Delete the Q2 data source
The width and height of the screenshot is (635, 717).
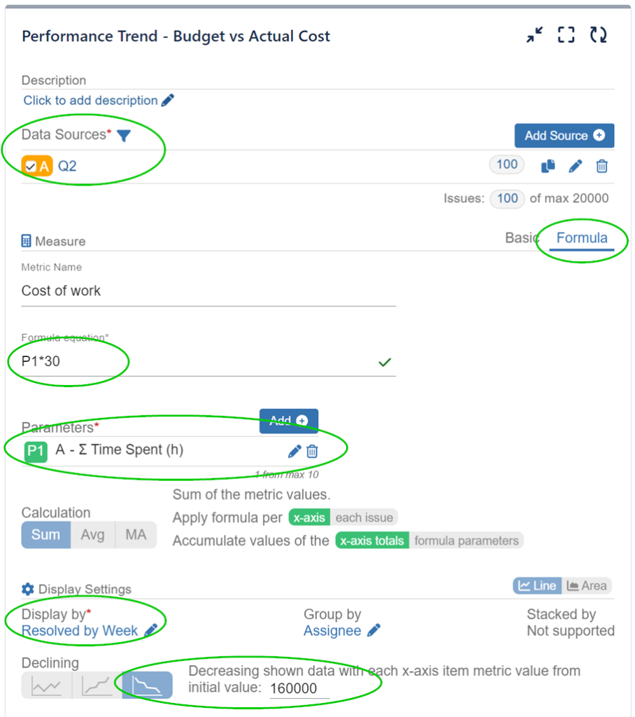click(601, 166)
